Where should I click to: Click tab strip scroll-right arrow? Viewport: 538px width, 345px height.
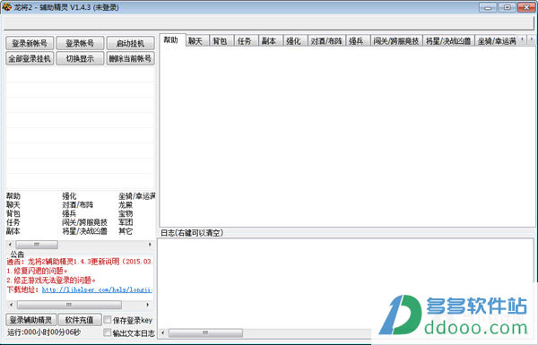click(x=532, y=39)
